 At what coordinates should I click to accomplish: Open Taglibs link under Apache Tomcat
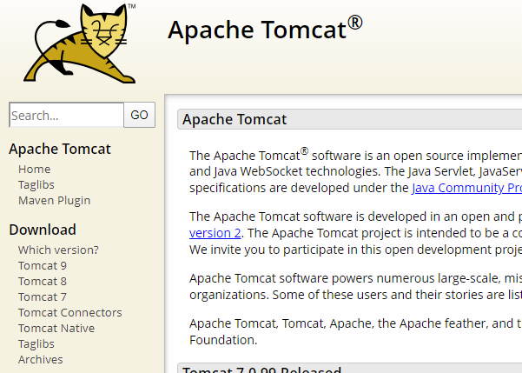tap(36, 184)
